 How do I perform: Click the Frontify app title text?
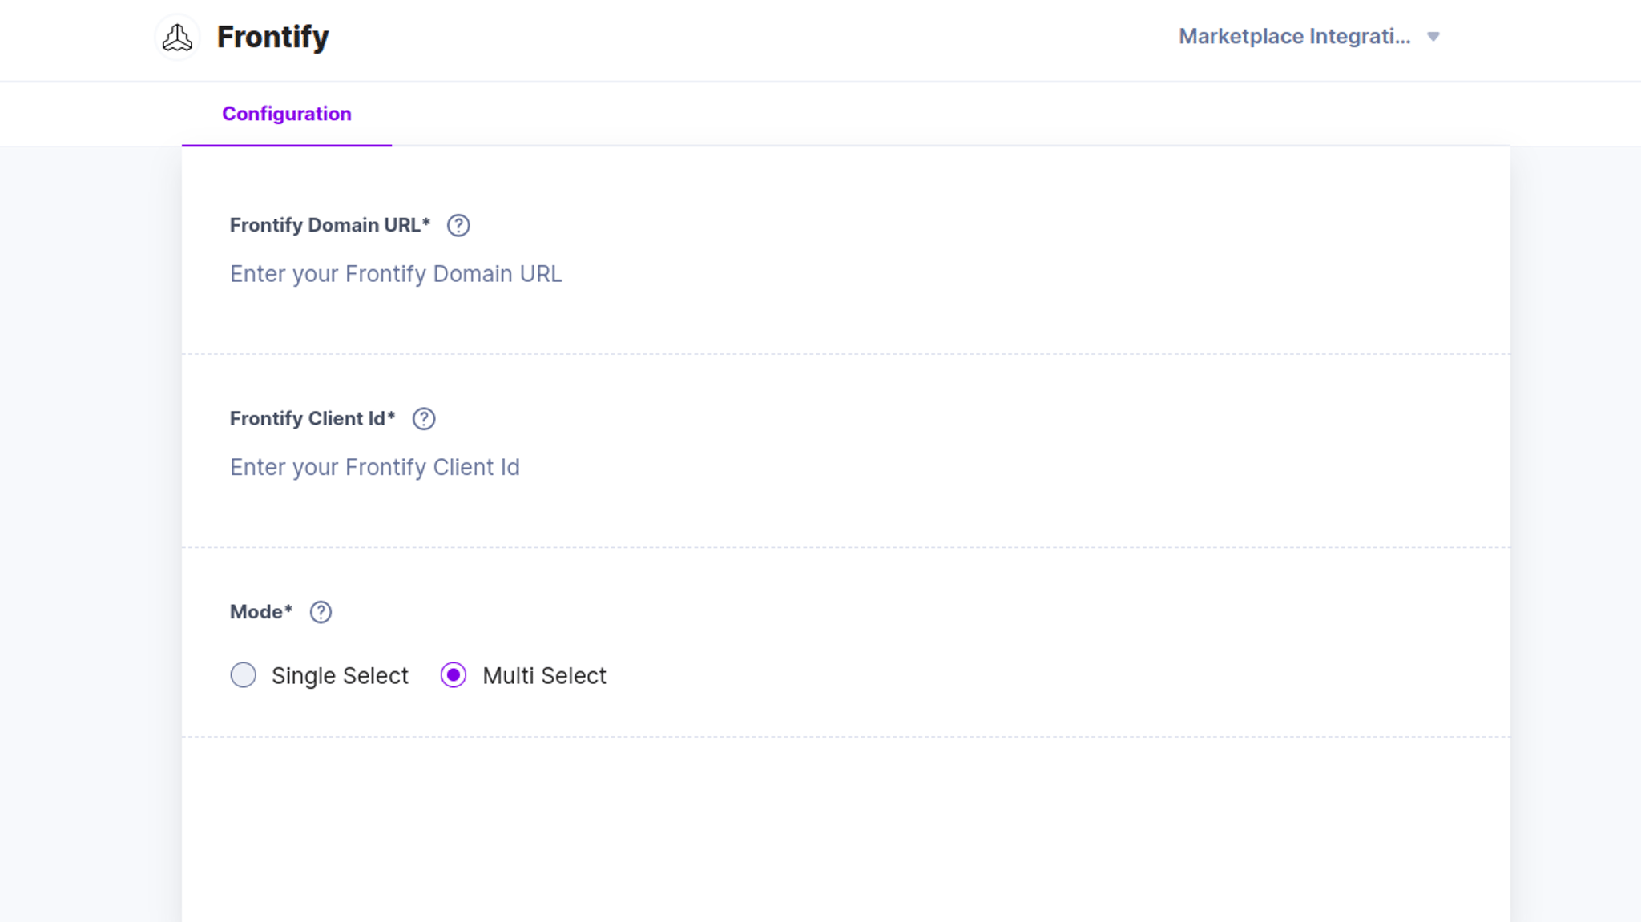[x=273, y=37]
